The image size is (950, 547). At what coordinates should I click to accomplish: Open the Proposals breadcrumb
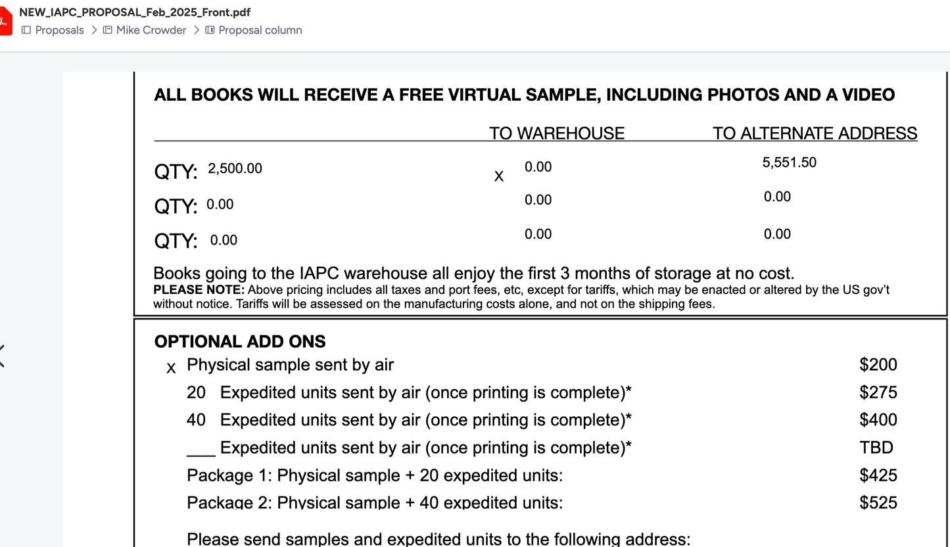coord(59,30)
